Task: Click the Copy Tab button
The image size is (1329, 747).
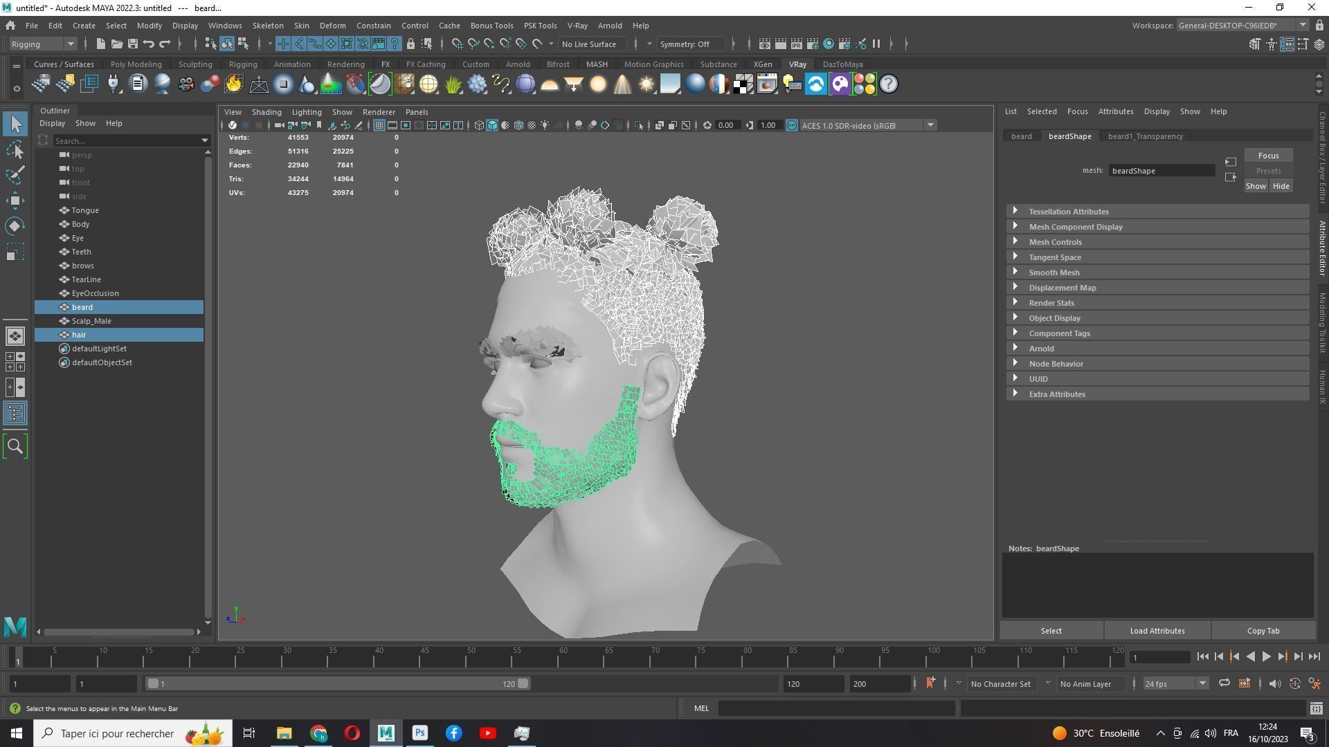Action: (1263, 631)
